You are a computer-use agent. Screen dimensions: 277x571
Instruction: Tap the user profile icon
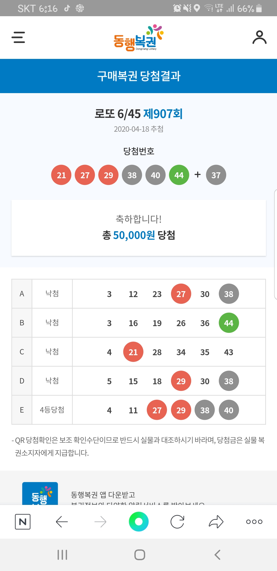click(x=259, y=38)
